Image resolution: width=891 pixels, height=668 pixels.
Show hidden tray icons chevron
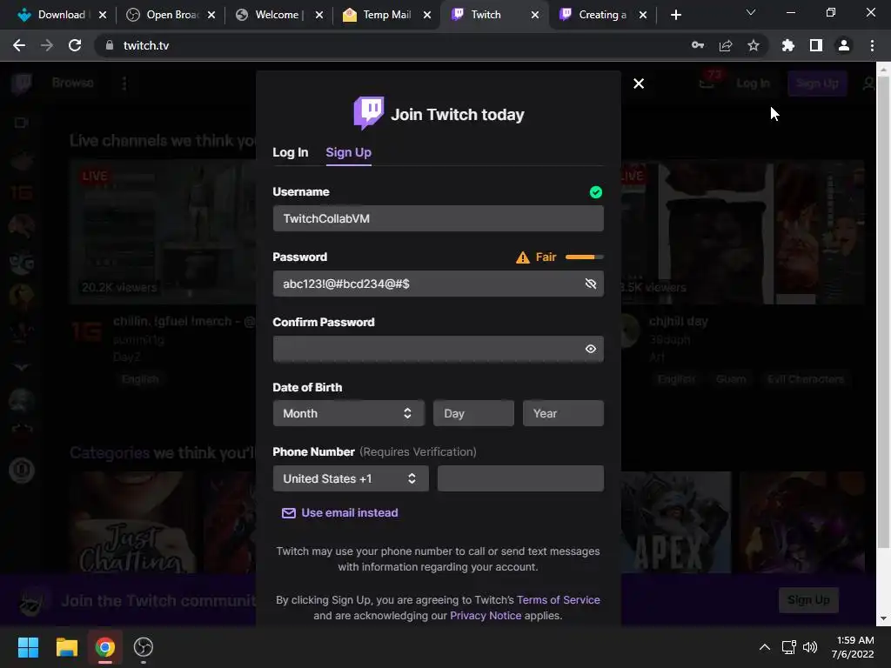tap(765, 647)
